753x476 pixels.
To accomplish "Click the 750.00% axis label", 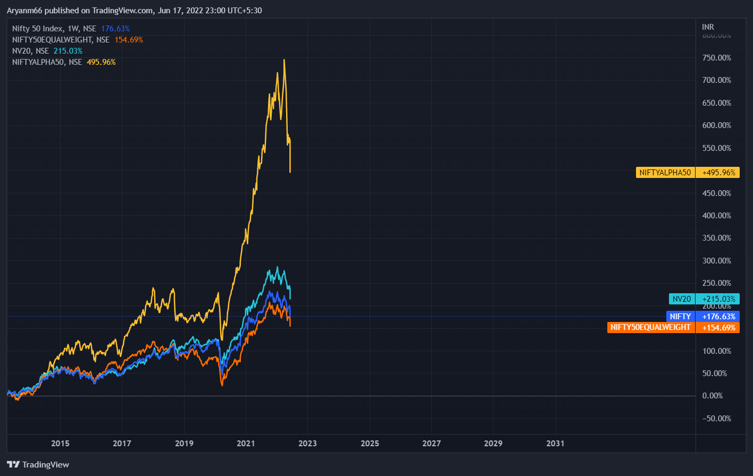I will [717, 58].
